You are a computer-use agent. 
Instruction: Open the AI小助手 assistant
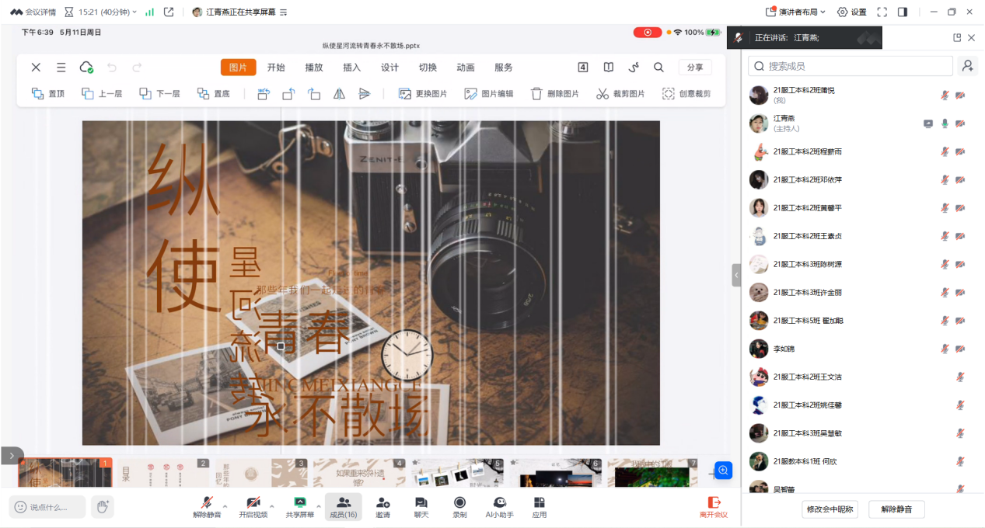click(499, 506)
